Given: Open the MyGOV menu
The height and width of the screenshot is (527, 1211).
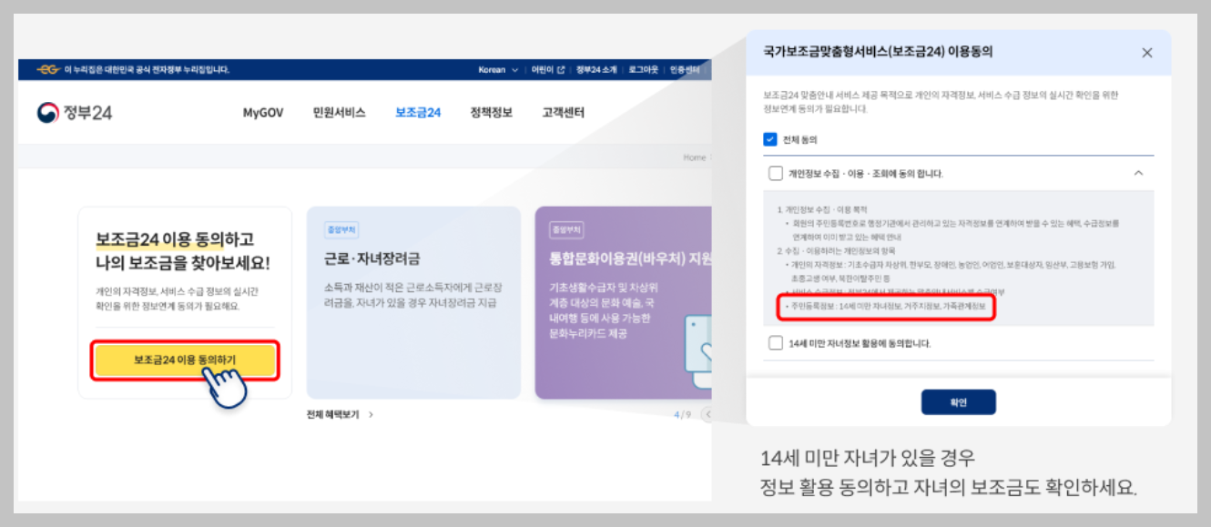Looking at the screenshot, I should pos(263,113).
